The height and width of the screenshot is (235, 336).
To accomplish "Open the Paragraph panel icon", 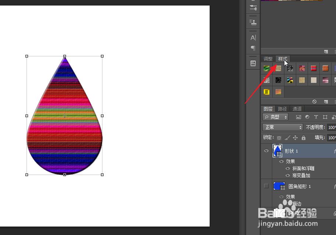I will (x=253, y=48).
